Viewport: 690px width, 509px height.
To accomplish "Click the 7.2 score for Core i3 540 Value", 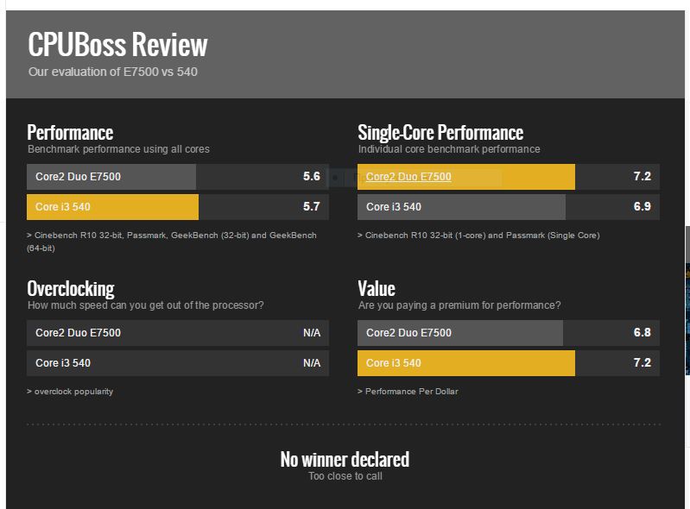I will tap(642, 362).
